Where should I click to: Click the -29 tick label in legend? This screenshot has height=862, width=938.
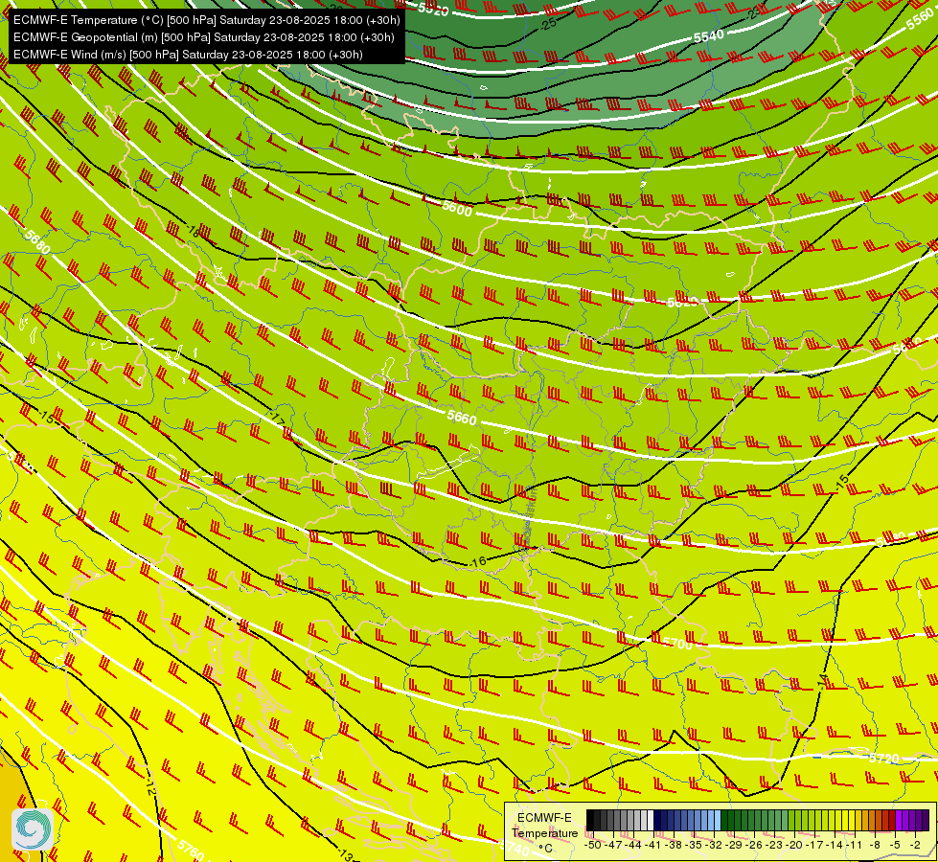pyautogui.click(x=734, y=846)
